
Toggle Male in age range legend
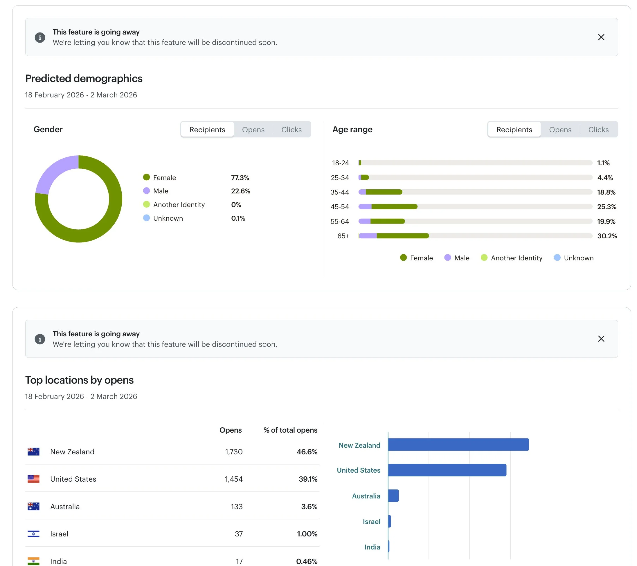[457, 258]
